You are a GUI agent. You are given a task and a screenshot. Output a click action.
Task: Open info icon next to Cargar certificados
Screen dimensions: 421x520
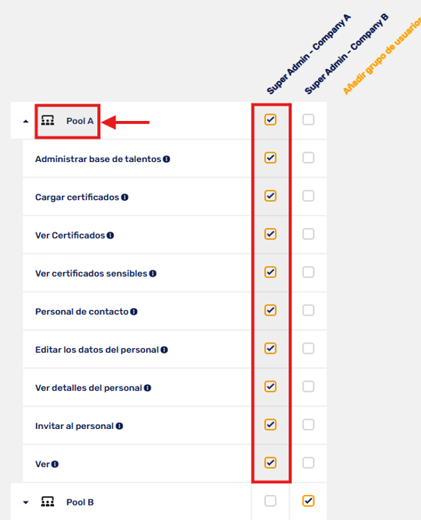pos(124,197)
